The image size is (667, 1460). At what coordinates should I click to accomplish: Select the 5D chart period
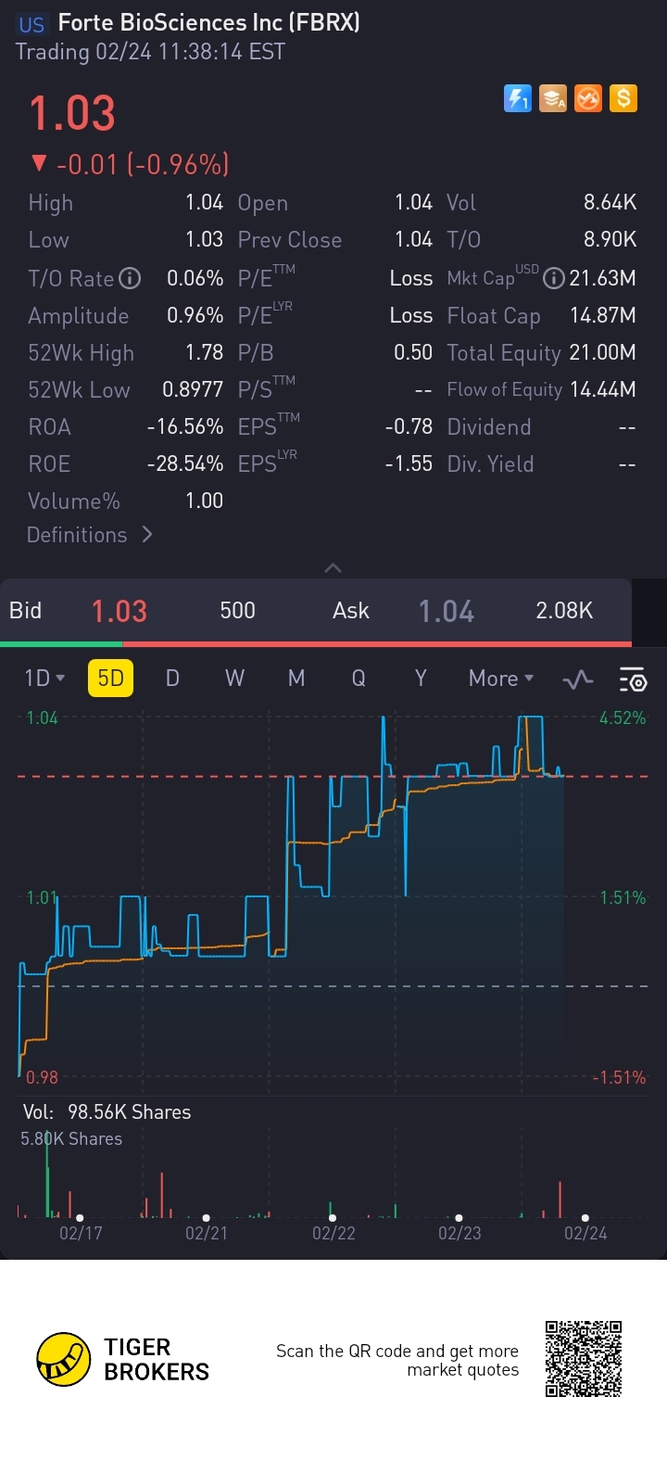(x=110, y=679)
